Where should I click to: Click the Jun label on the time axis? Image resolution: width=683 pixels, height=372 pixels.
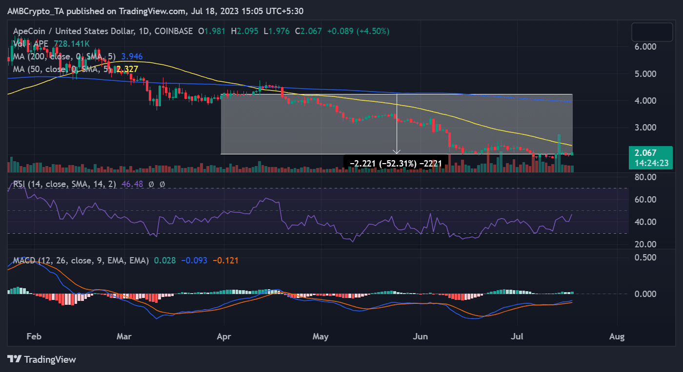point(420,336)
